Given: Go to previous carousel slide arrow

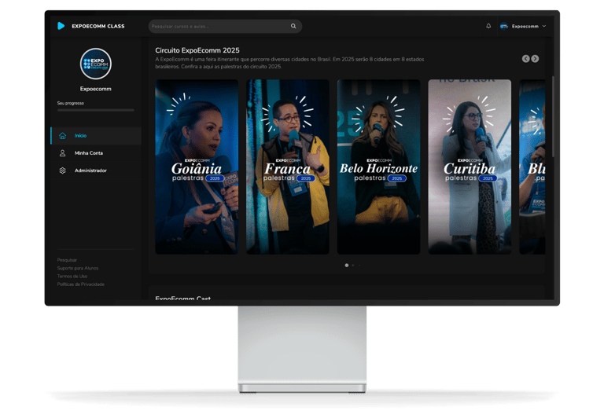Looking at the screenshot, I should click(x=526, y=58).
